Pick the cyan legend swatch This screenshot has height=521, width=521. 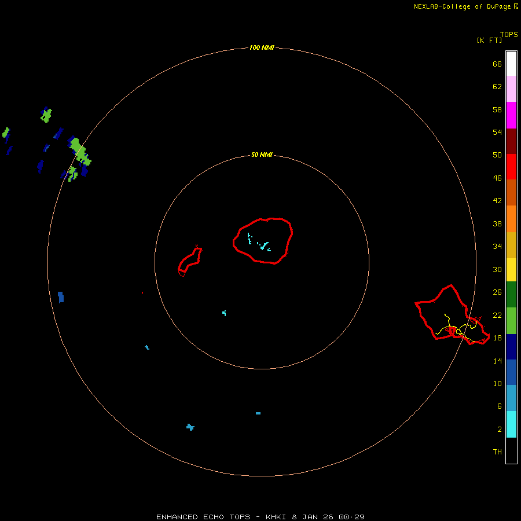[511, 424]
